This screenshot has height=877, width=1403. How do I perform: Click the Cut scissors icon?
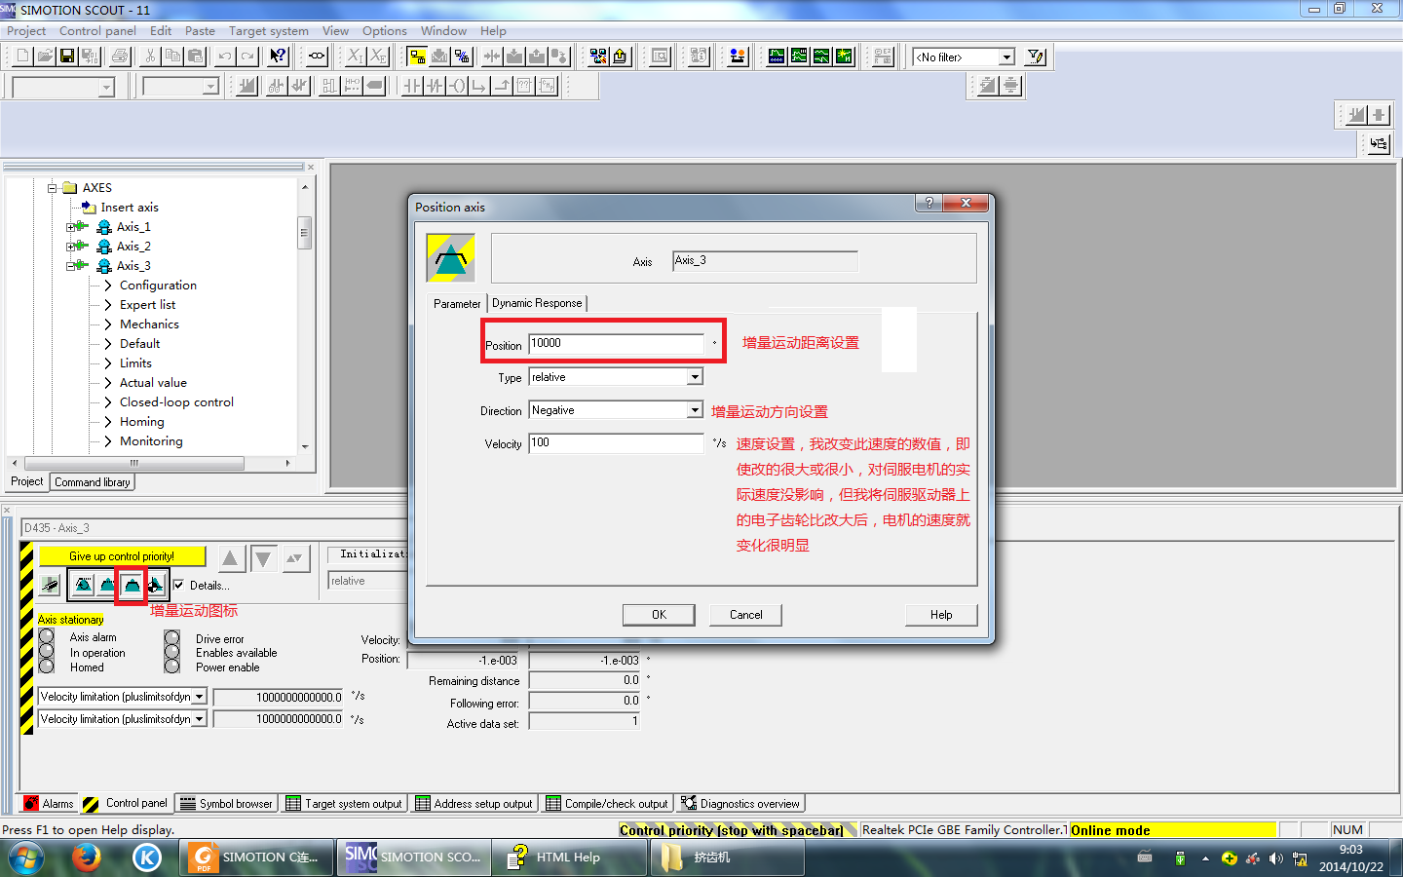point(150,57)
